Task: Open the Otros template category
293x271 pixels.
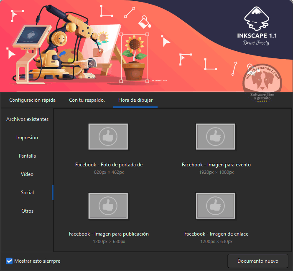Action: [x=27, y=211]
